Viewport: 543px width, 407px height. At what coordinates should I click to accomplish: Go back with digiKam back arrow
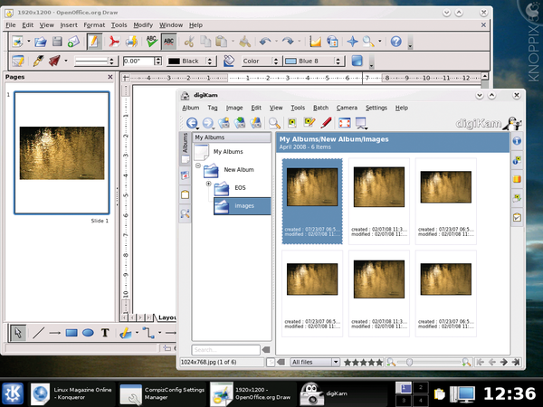(192, 122)
